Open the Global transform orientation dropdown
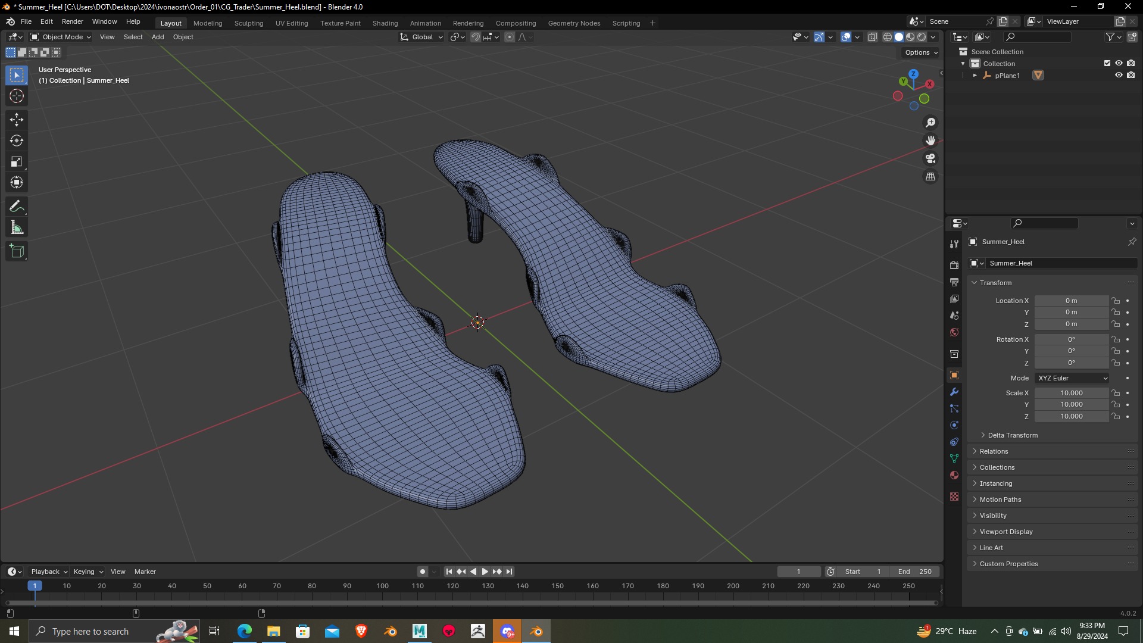1143x643 pixels. (421, 37)
